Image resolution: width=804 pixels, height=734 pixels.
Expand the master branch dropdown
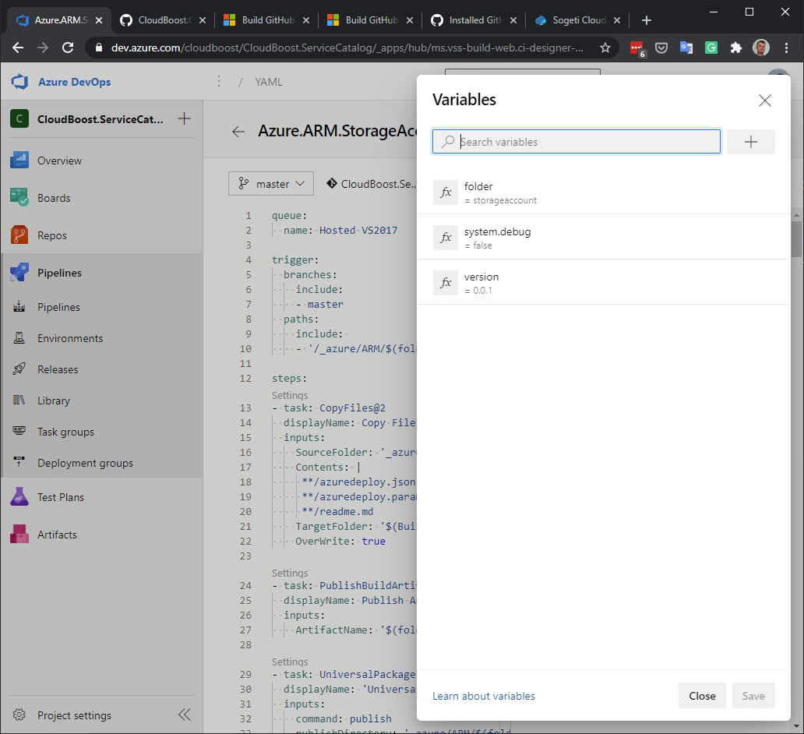pyautogui.click(x=271, y=184)
